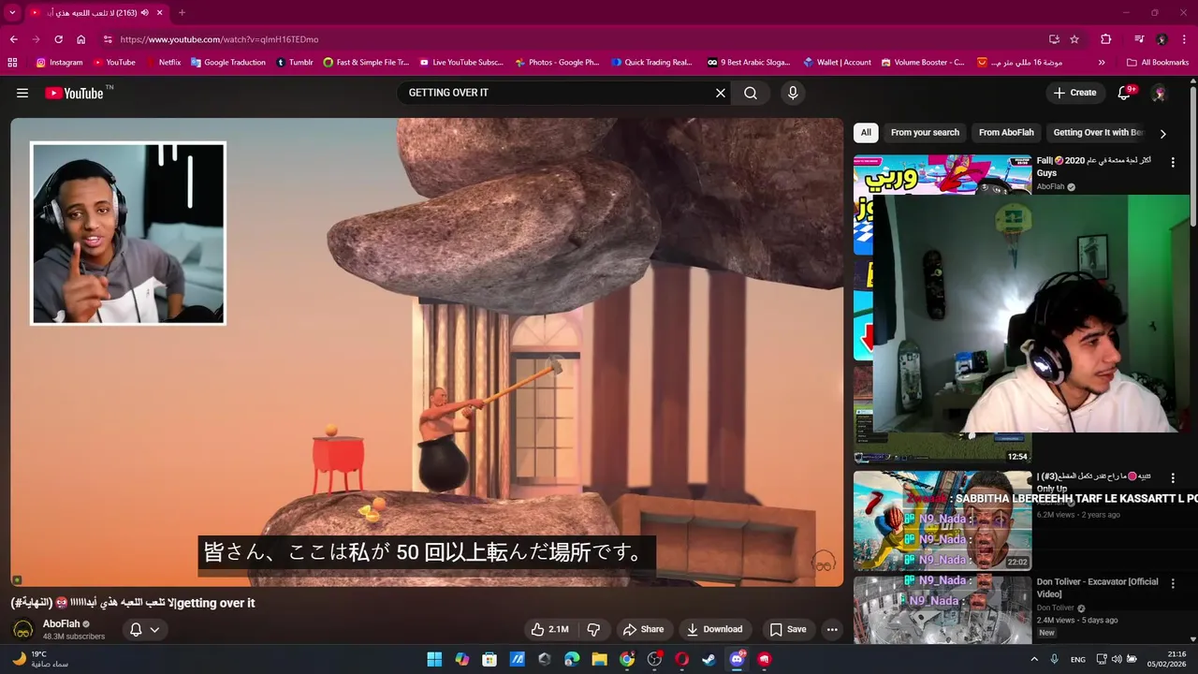This screenshot has height=674, width=1198.
Task: Go to YouTube home via logo
Action: coord(74,93)
